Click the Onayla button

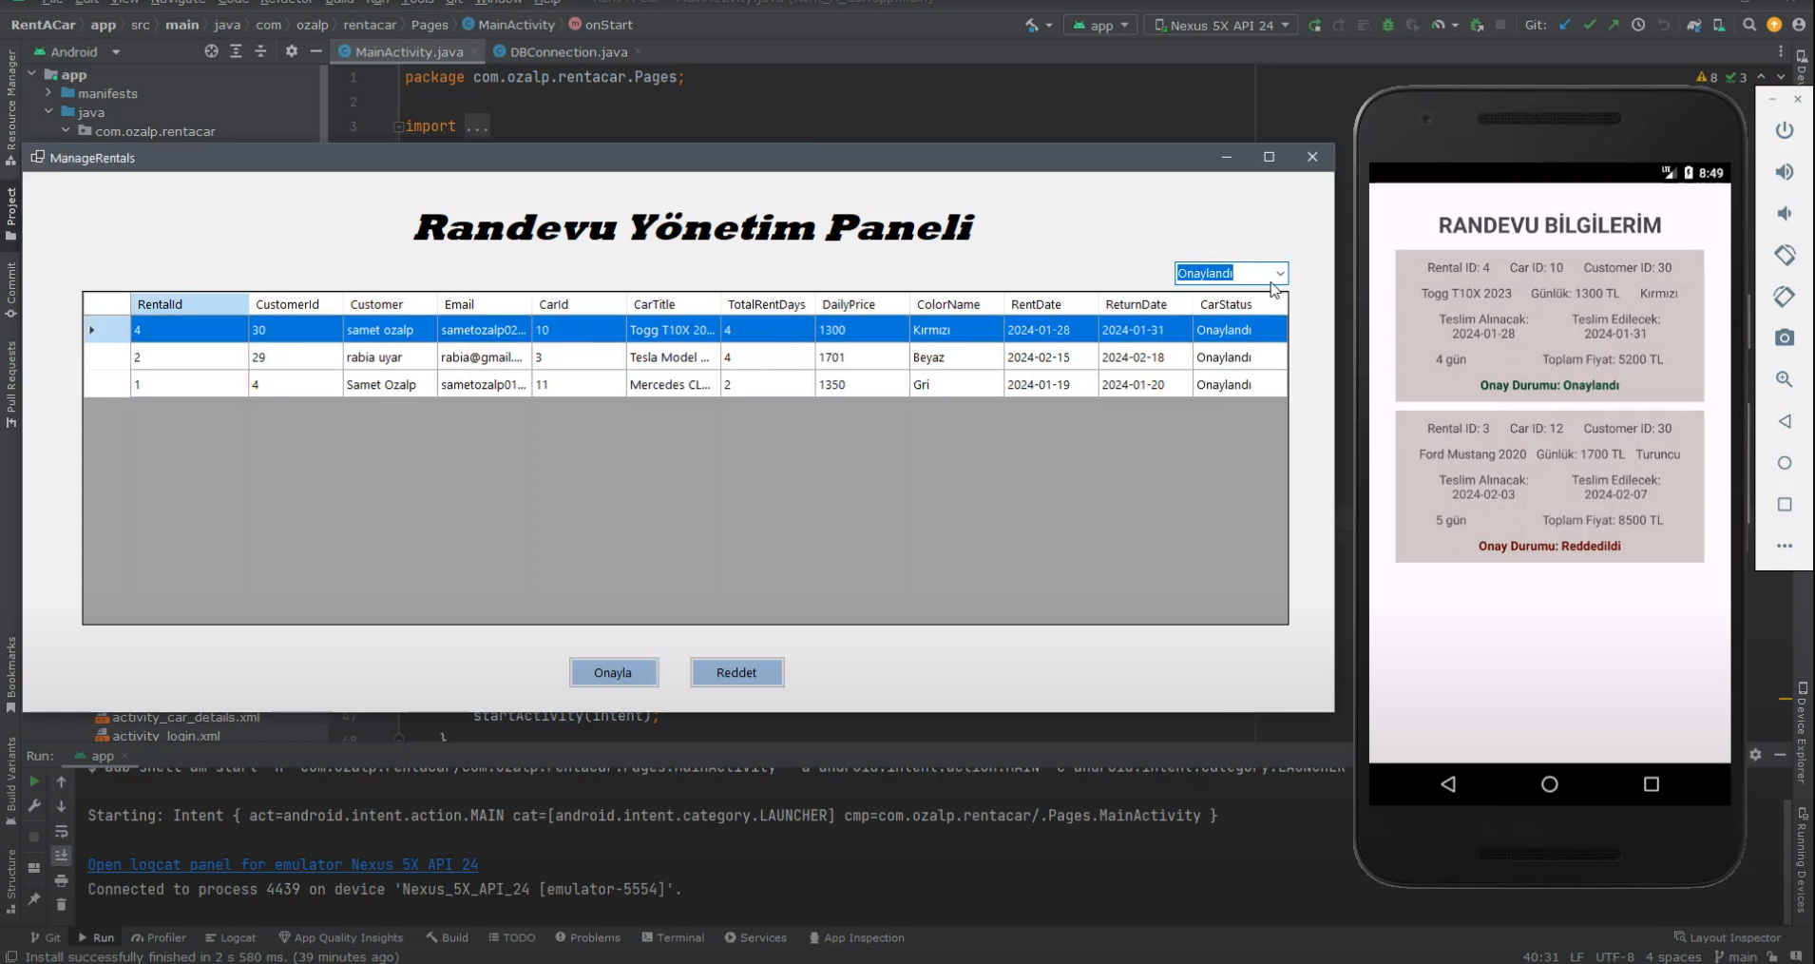pyautogui.click(x=613, y=673)
